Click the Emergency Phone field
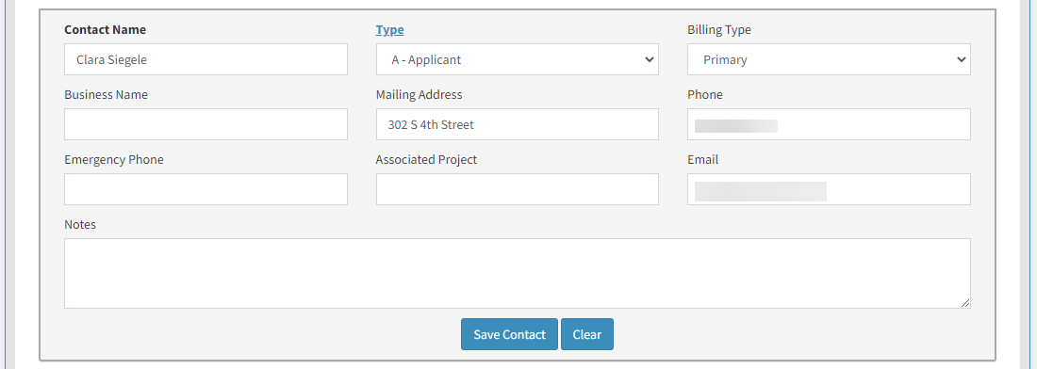Image resolution: width=1037 pixels, height=369 pixels. (x=206, y=189)
